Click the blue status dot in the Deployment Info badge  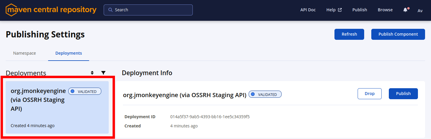pyautogui.click(x=253, y=94)
